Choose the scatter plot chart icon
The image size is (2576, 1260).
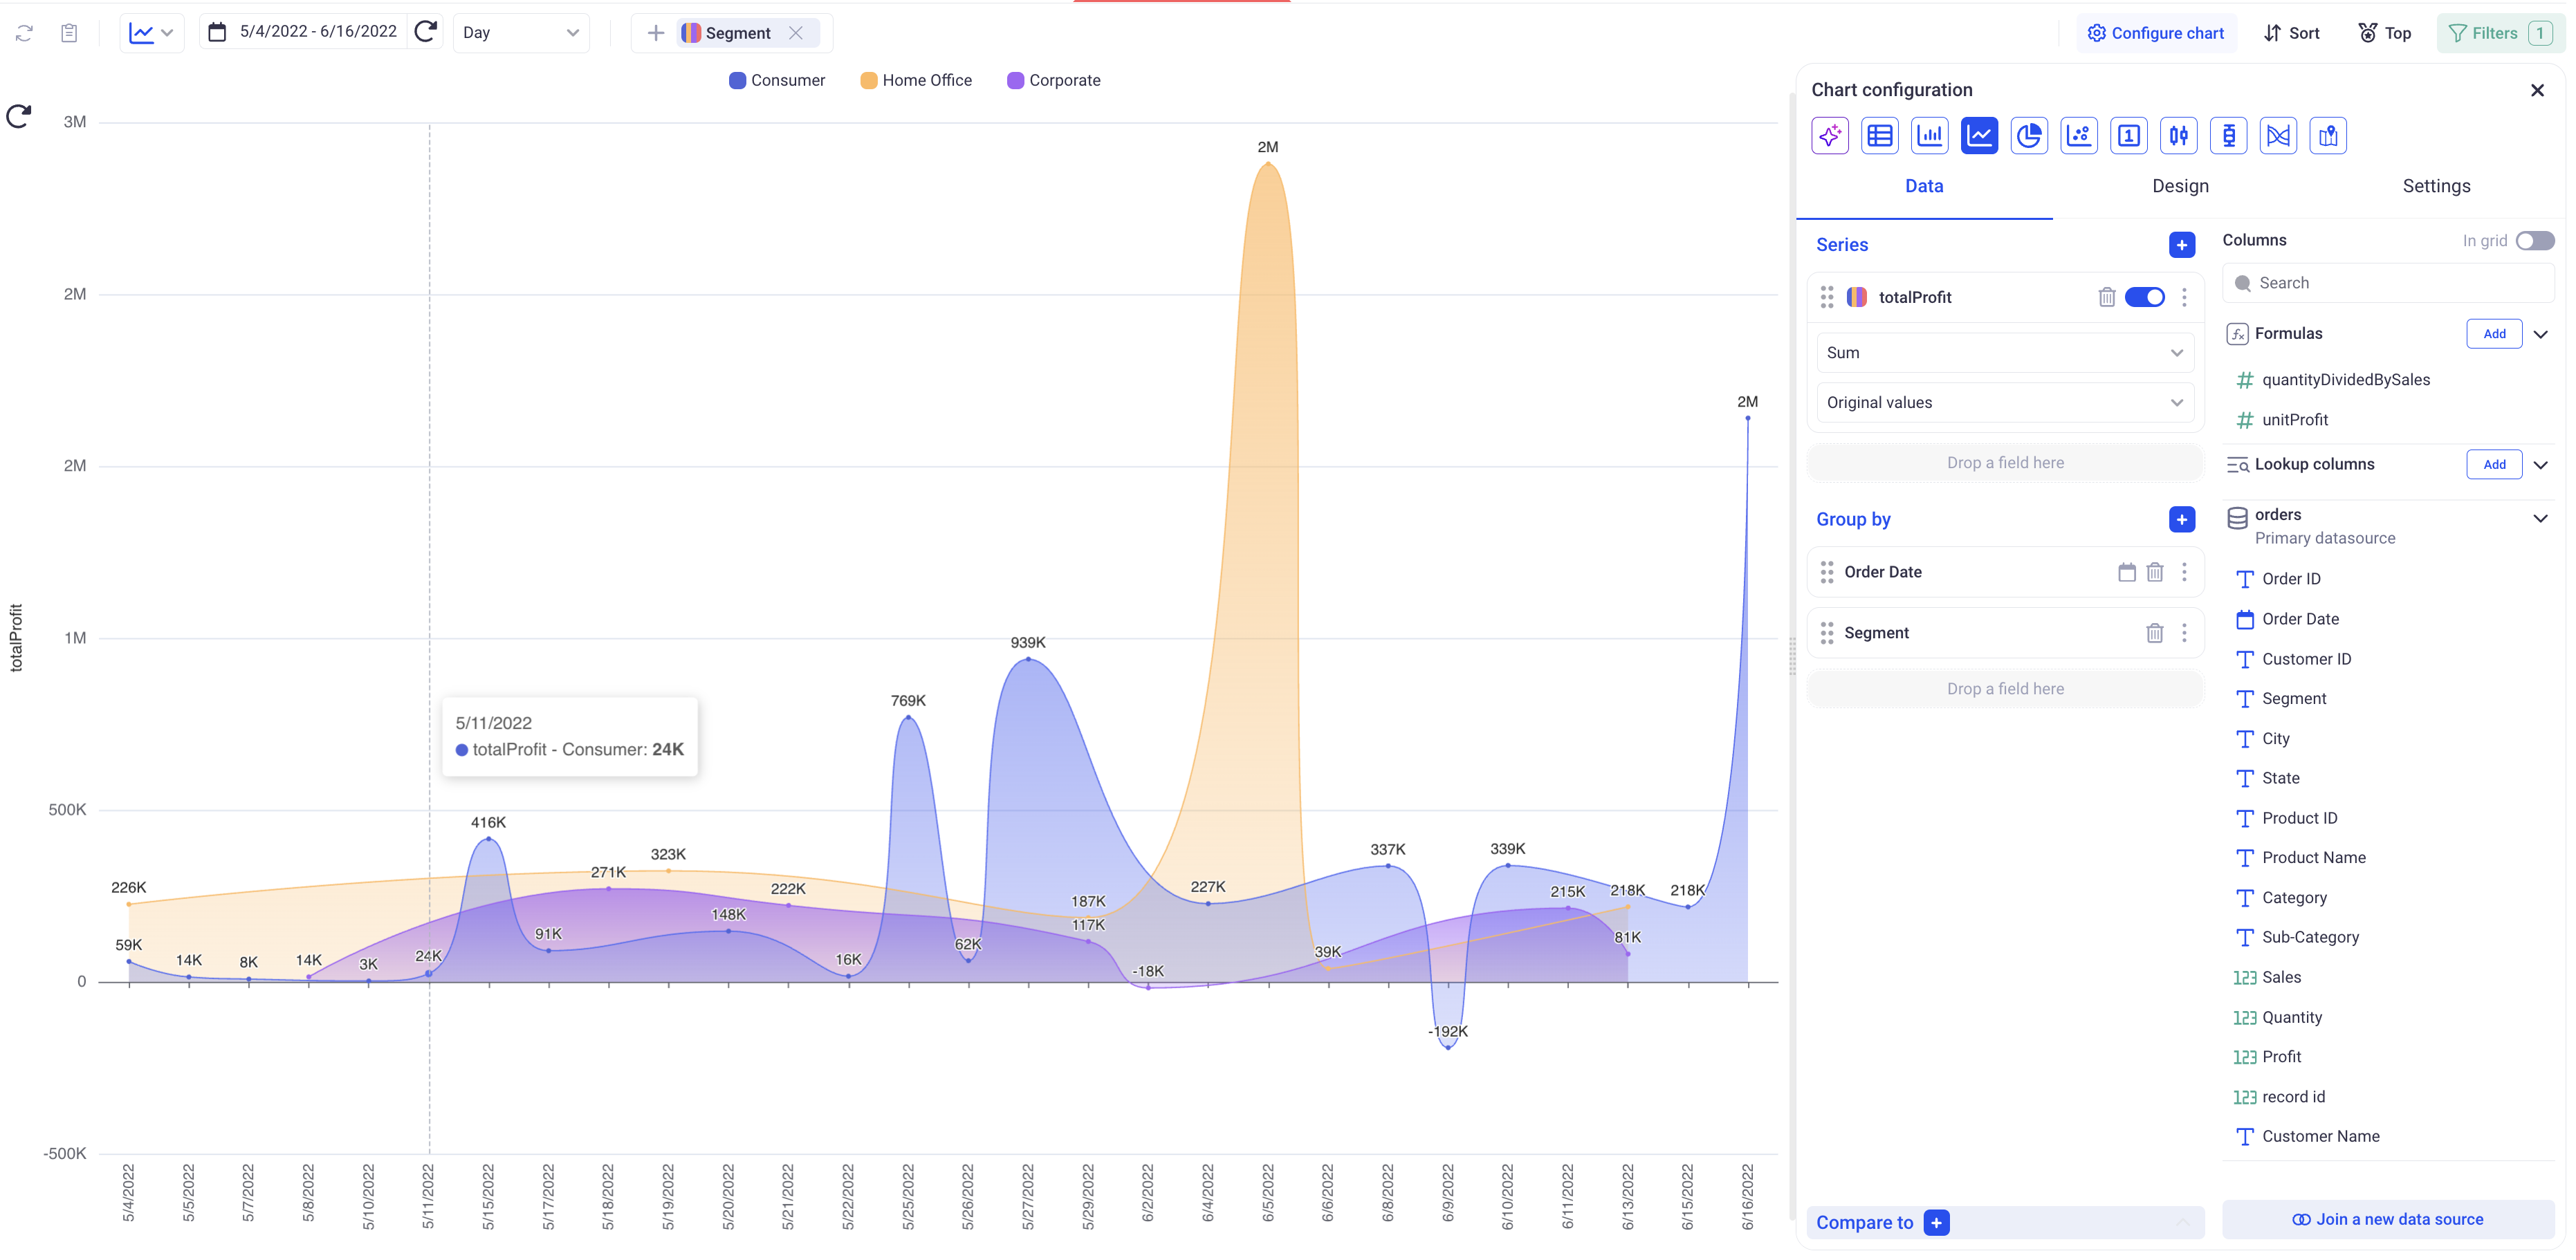click(x=2079, y=136)
